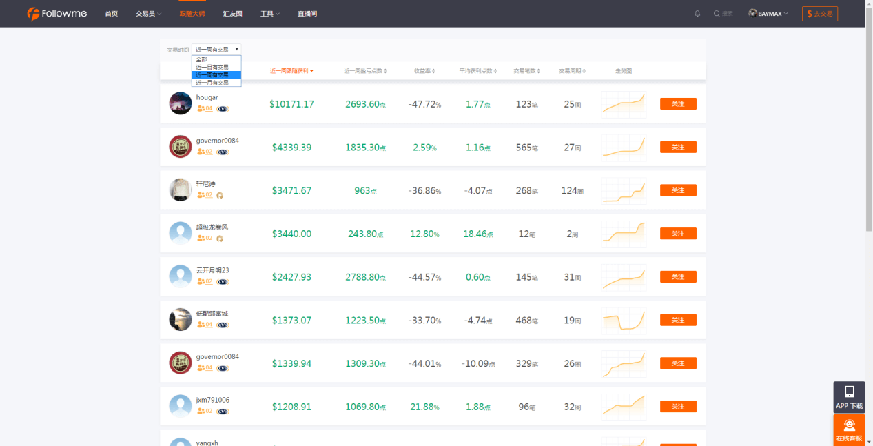Sort by 交易周期 column
Viewport: 873px width, 446px height.
pyautogui.click(x=573, y=71)
